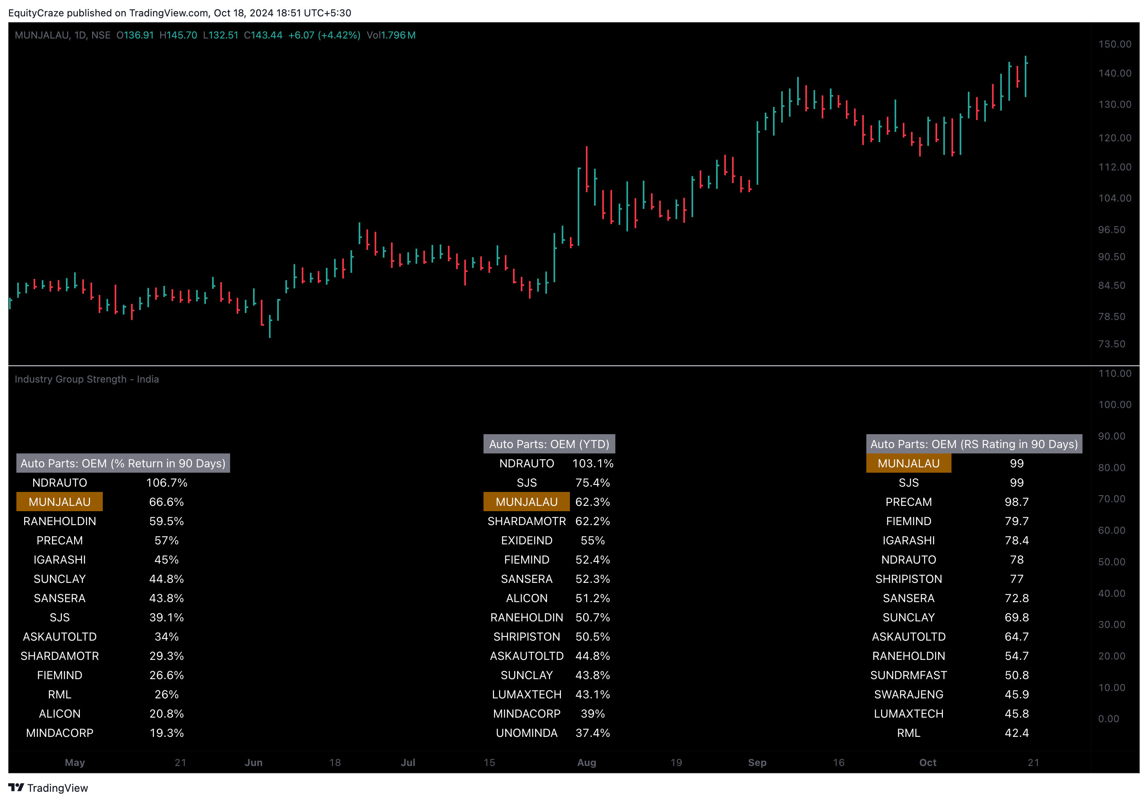
Task: Select ALICON with 20.8% return
Action: (59, 714)
